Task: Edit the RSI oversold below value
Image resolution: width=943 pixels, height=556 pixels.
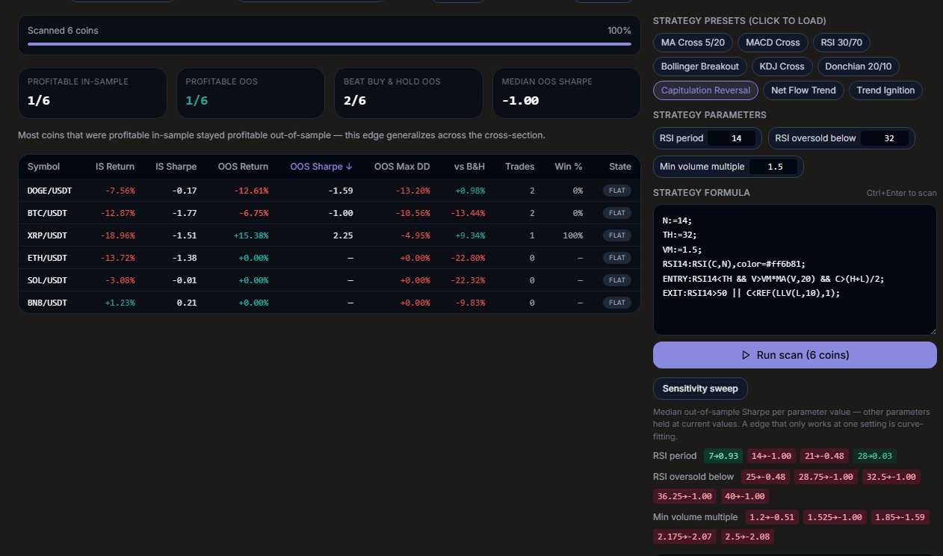Action: coord(884,138)
